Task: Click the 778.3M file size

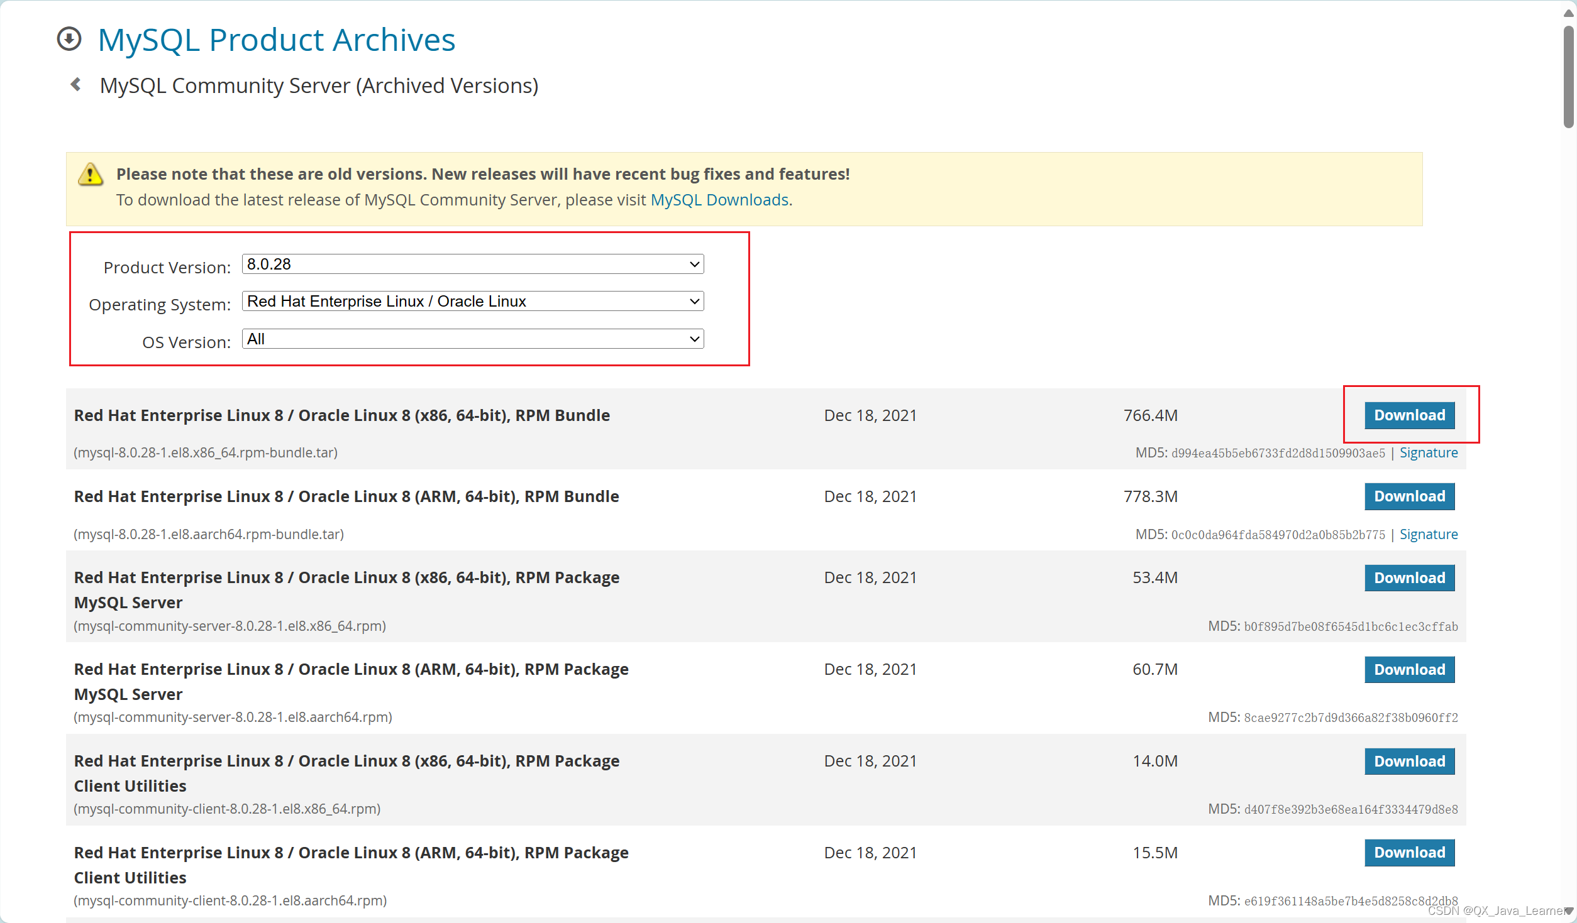Action: coord(1151,496)
